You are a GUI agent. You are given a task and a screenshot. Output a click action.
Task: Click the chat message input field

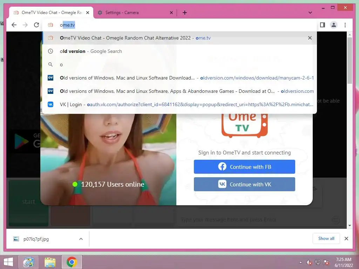pos(252,220)
